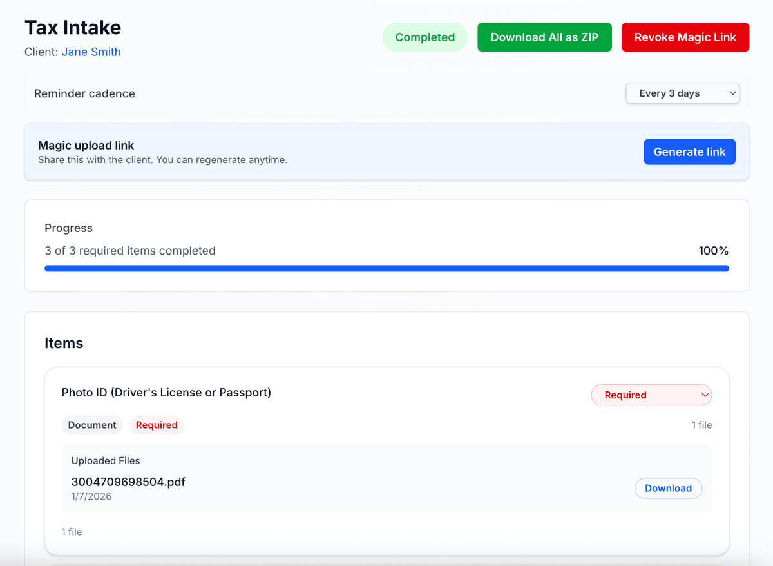Viewport: 773px width, 566px height.
Task: Click the Photo ID item title
Action: coord(166,393)
